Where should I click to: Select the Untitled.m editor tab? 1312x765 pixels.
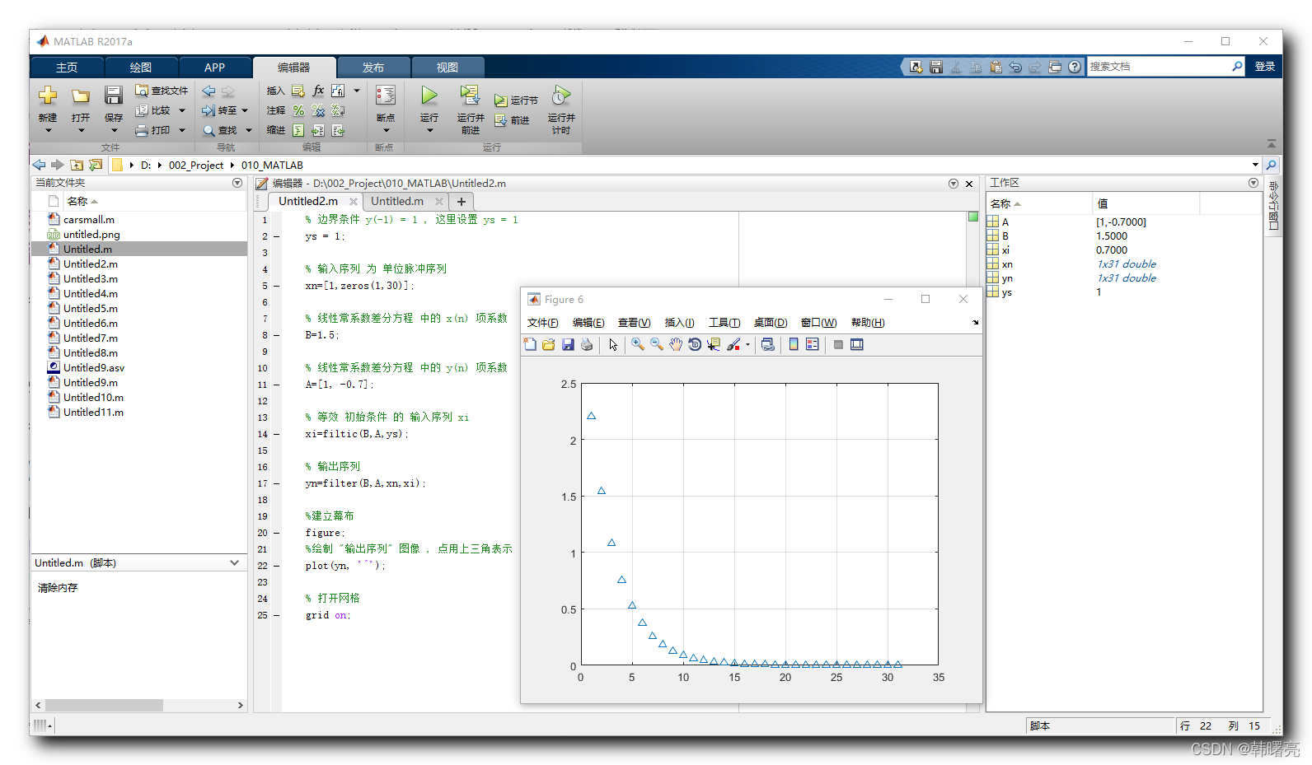pyautogui.click(x=397, y=201)
